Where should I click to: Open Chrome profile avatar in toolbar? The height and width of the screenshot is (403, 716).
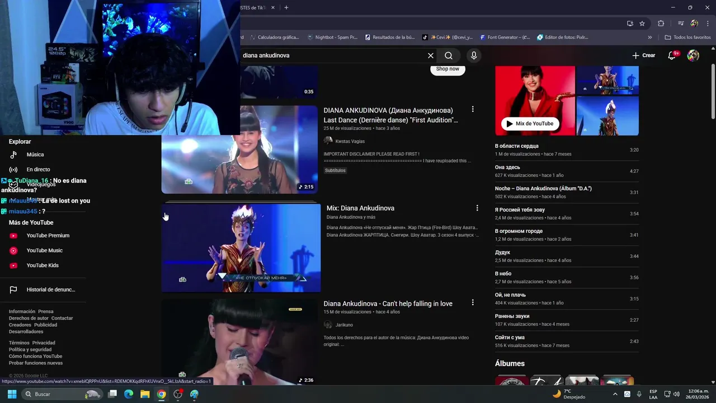(x=694, y=24)
